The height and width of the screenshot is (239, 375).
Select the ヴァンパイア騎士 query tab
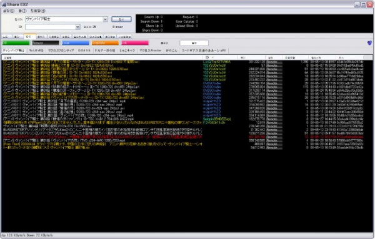click(x=14, y=51)
